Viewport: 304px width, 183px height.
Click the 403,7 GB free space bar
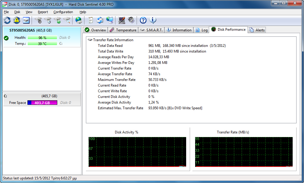pos(42,103)
